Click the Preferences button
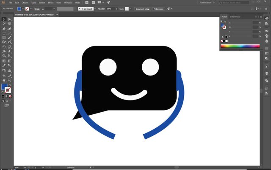 158,8
